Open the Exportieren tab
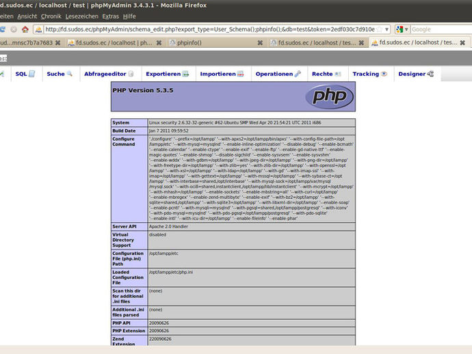 pyautogui.click(x=168, y=74)
